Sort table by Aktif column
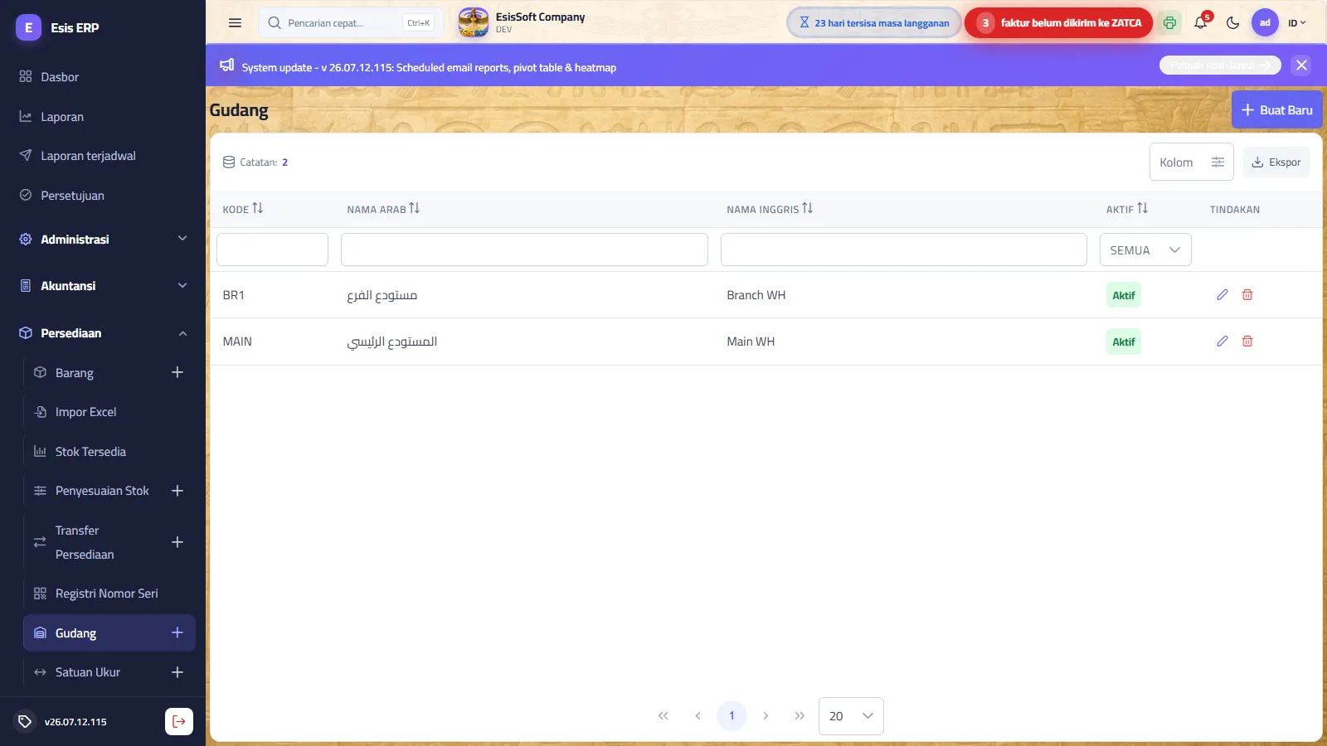Image resolution: width=1327 pixels, height=746 pixels. (1142, 208)
